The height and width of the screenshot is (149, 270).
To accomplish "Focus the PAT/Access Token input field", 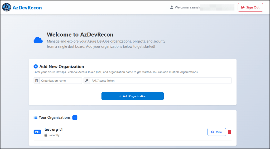I will (161, 80).
